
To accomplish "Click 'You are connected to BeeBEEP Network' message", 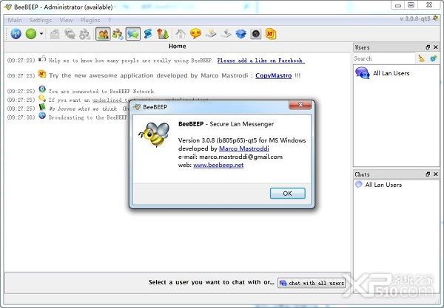I will tap(101, 92).
